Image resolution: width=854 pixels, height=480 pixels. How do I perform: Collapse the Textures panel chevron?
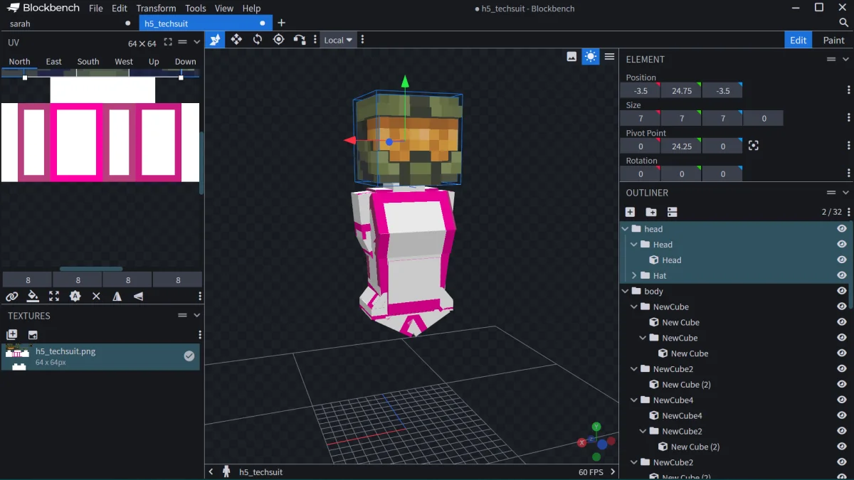(x=197, y=316)
